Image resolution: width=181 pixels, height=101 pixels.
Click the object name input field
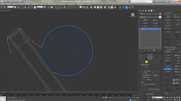coord(149,14)
